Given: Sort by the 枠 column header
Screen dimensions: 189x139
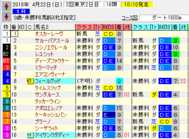Looking at the screenshot, I should (x=6, y=27).
